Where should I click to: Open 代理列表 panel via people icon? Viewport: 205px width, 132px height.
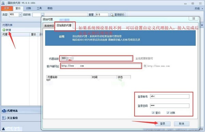4,111
